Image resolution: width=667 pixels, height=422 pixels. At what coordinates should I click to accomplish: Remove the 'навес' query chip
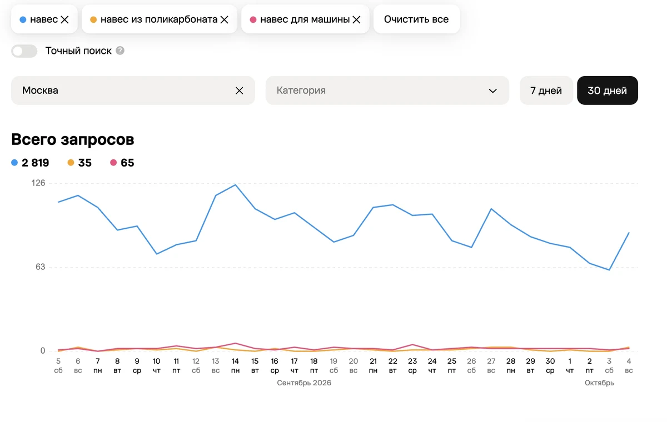(64, 19)
